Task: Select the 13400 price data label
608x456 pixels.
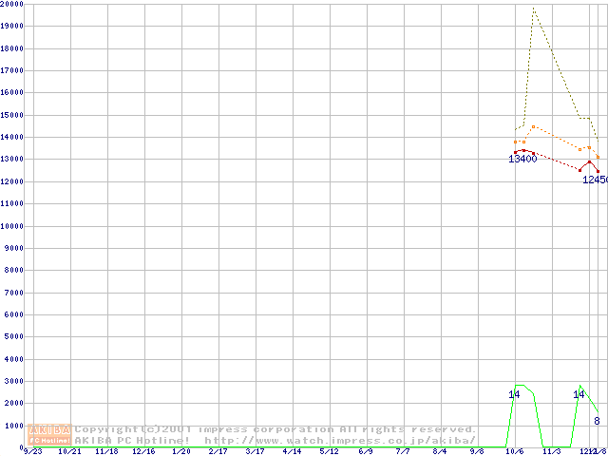Action: point(522,159)
